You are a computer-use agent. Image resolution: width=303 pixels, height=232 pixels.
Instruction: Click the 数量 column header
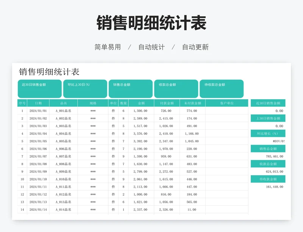click(x=123, y=103)
